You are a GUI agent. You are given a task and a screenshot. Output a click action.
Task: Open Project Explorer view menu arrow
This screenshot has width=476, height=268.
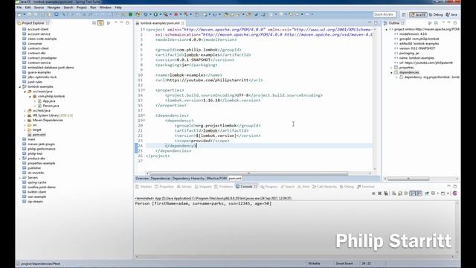click(109, 23)
